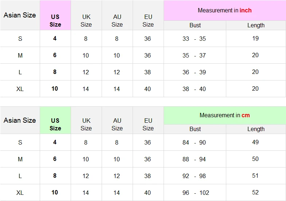Image resolution: width=286 pixels, height=201 pixels.
Task: Select the 33 - 35 bust cell
Action: click(x=194, y=39)
